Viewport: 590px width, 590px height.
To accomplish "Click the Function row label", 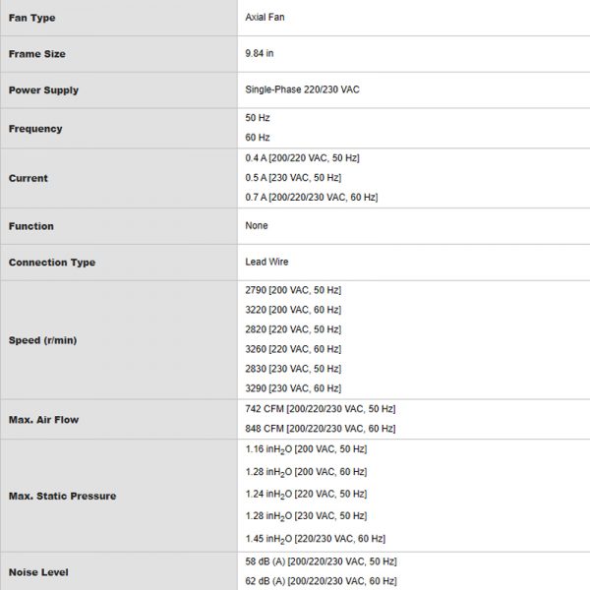I will coord(31,226).
